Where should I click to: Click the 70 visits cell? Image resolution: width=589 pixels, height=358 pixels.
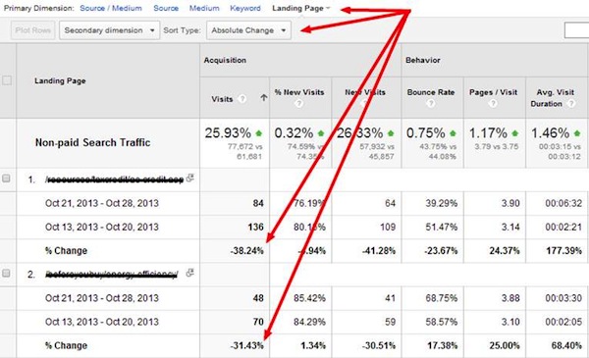258,322
